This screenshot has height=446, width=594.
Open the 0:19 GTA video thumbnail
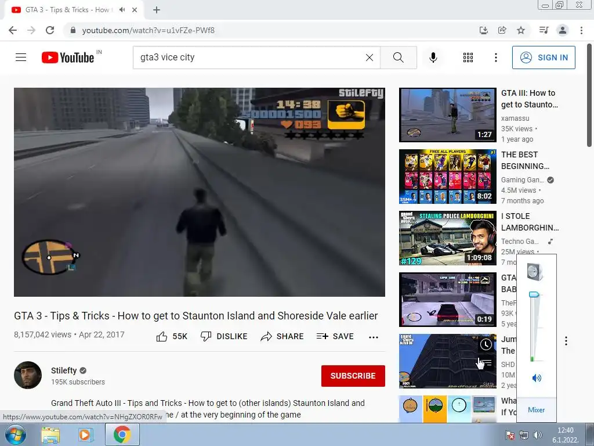pyautogui.click(x=447, y=300)
